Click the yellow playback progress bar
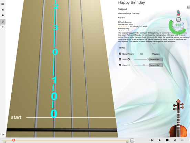 (65, 140)
